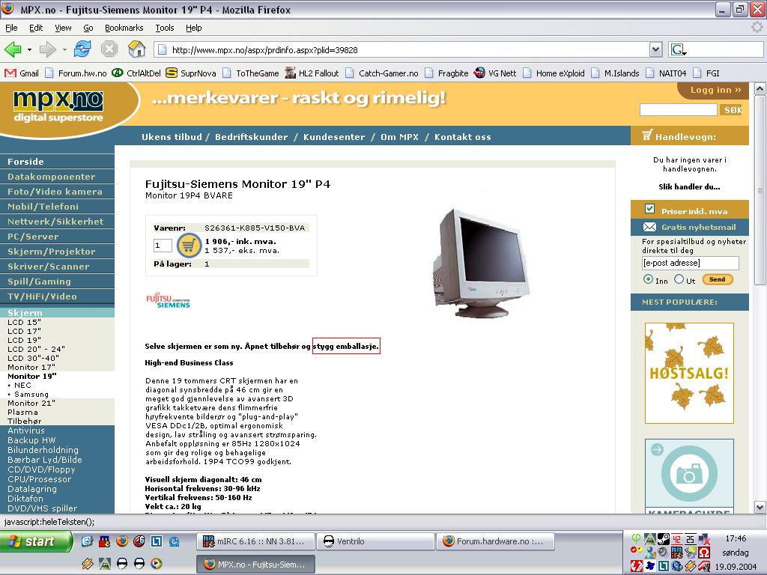Screen dimensions: 767x575
Task: Open the Forum.hw.no bookmark
Action: tap(76, 73)
